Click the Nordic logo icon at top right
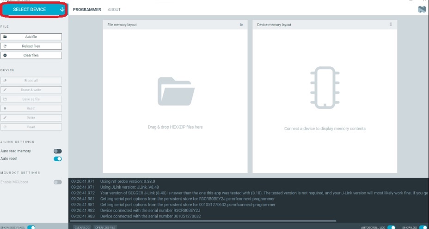This screenshot has height=229, width=429. point(422,9)
